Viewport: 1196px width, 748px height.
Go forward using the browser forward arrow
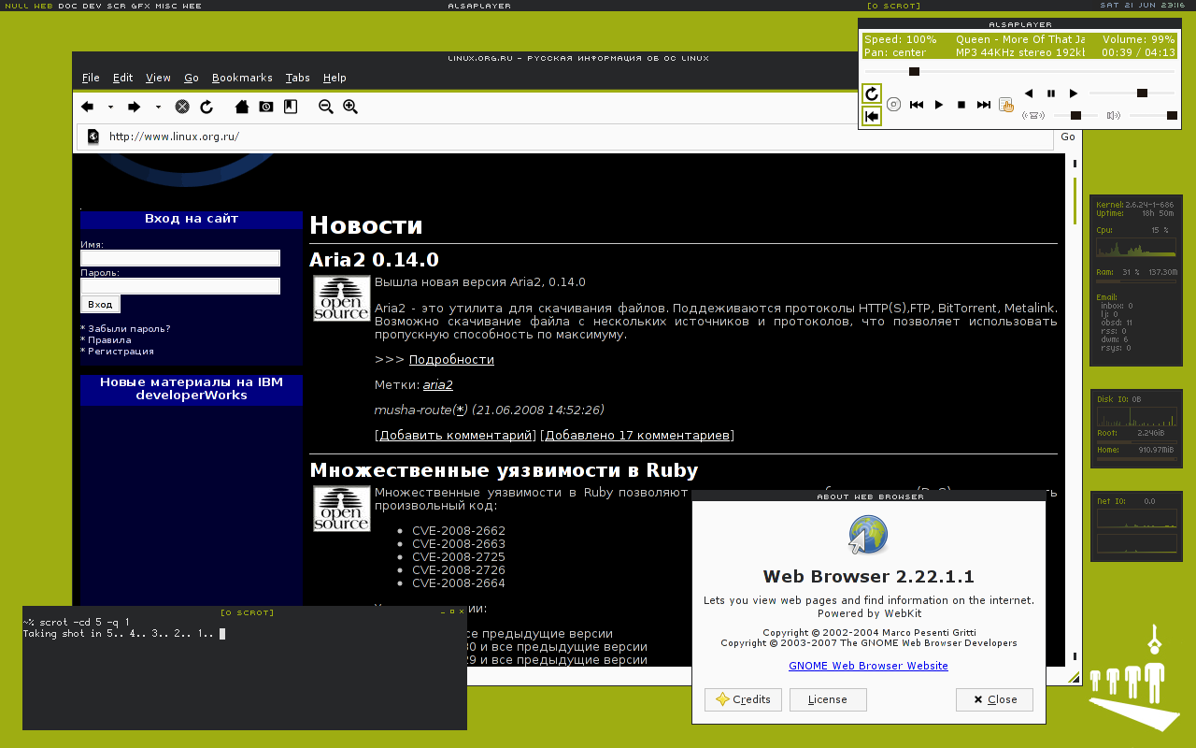[x=134, y=107]
